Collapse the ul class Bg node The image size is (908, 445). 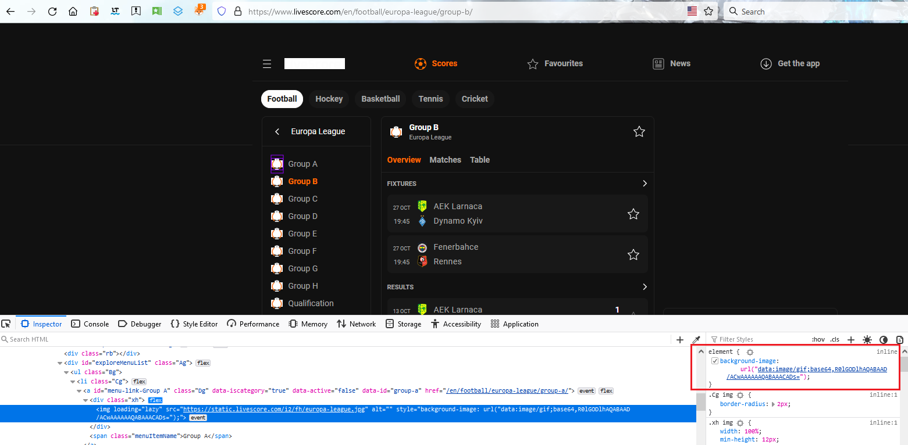(66, 372)
